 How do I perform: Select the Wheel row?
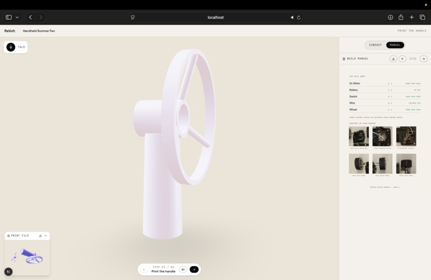point(385,110)
